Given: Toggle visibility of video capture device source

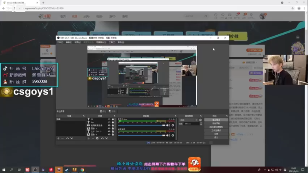Looking at the screenshot, I should 109,125.
